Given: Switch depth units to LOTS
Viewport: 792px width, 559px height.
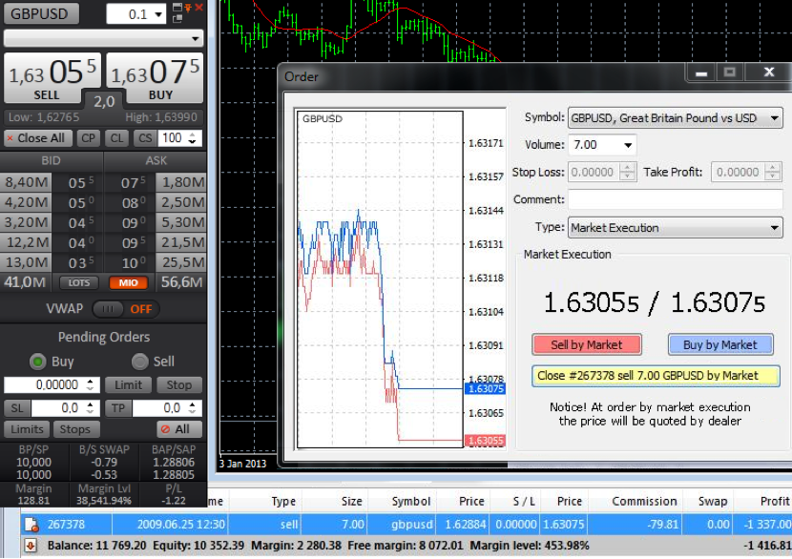Looking at the screenshot, I should click(x=79, y=282).
